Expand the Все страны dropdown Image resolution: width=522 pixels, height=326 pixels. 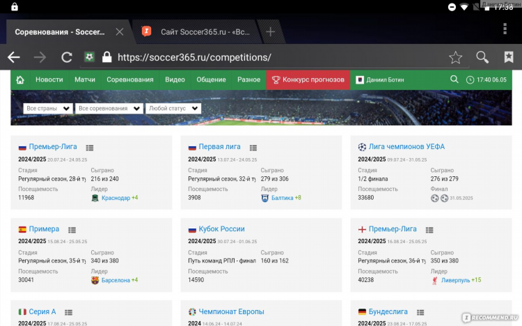point(47,109)
